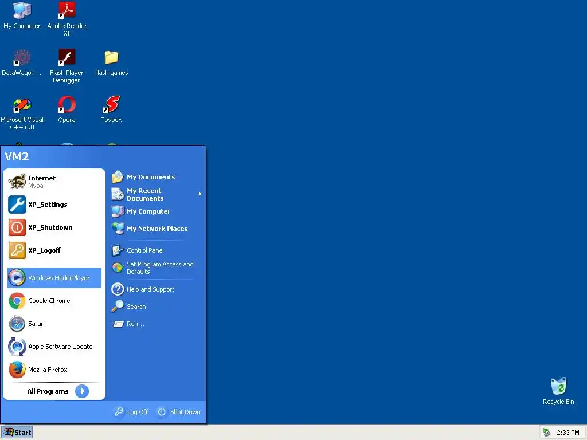Click the Mypal subtitle text
587x440 pixels.
[x=36, y=186]
